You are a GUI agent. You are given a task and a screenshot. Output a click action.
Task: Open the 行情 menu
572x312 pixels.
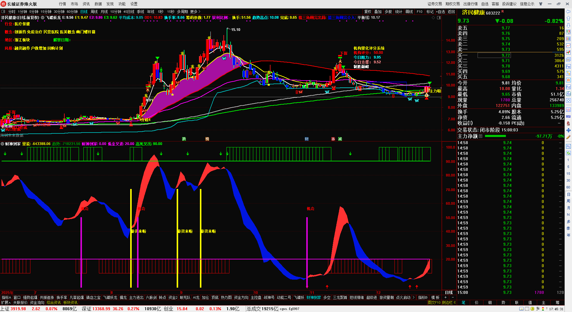tap(63, 4)
